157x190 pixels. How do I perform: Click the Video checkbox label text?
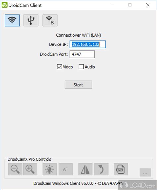tap(68, 67)
